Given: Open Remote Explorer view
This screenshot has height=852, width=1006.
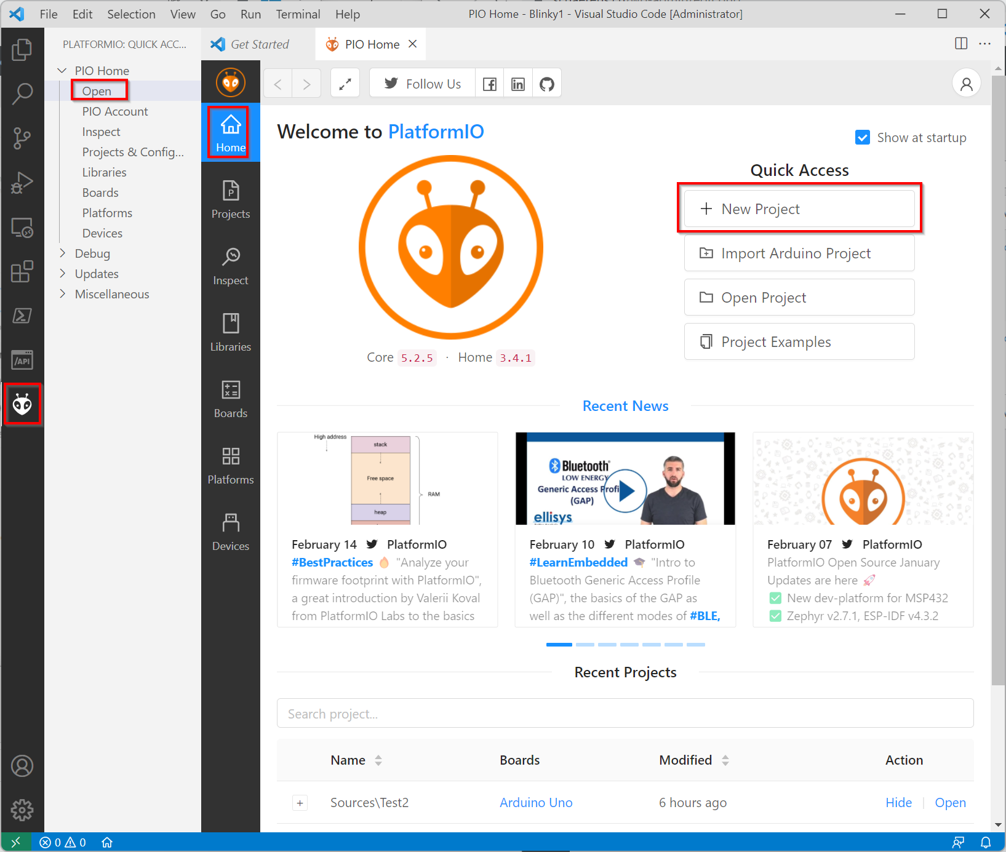Looking at the screenshot, I should point(22,228).
